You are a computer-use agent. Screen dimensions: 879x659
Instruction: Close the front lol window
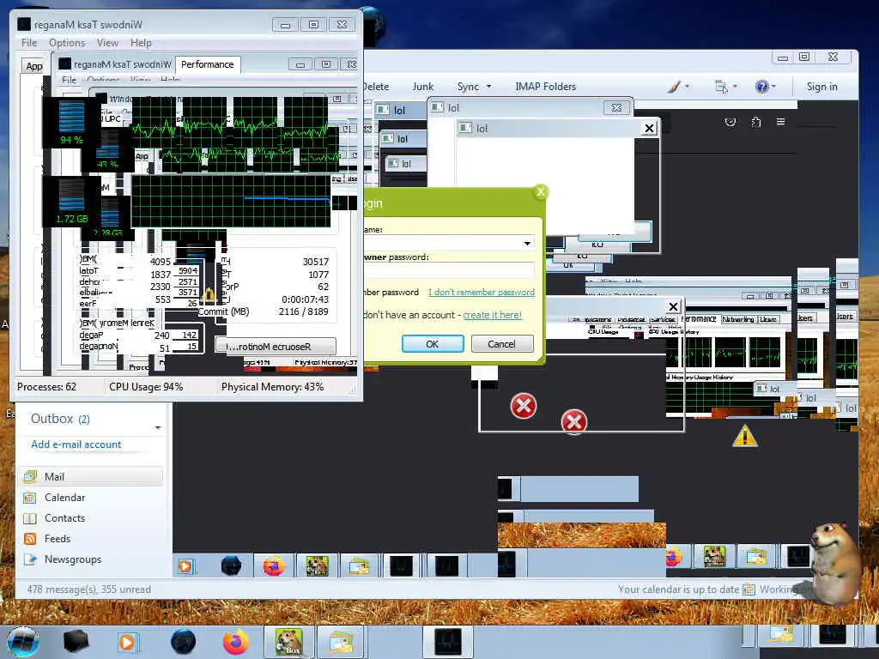pos(649,129)
